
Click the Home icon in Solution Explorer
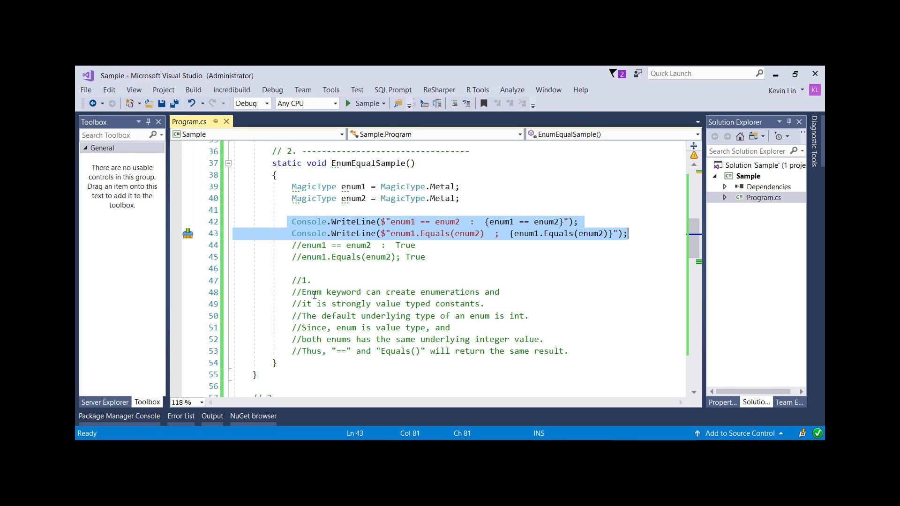[740, 136]
